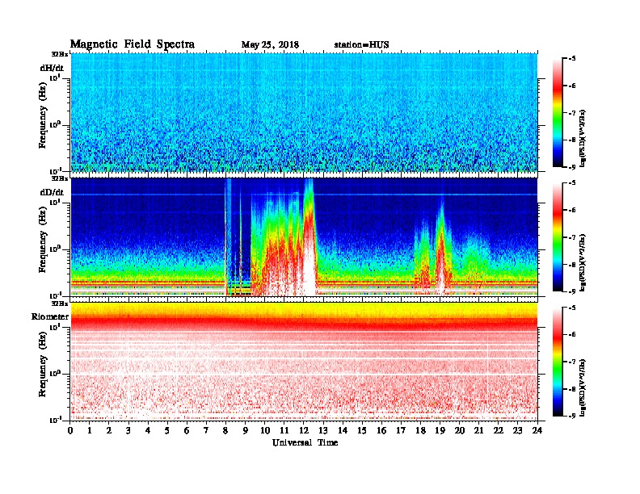Click the "Riometer" panel label
Screen dimensions: 640x494
click(x=50, y=316)
